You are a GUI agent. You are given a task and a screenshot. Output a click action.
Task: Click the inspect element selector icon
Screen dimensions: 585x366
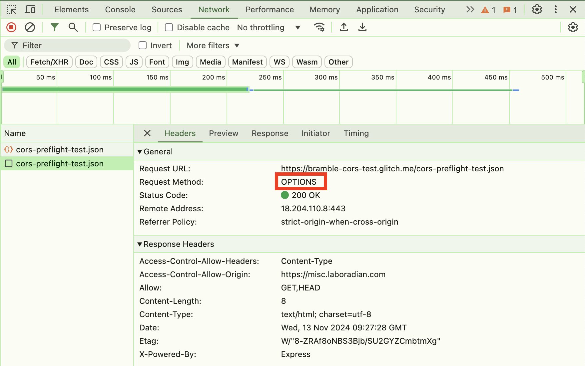pyautogui.click(x=11, y=10)
